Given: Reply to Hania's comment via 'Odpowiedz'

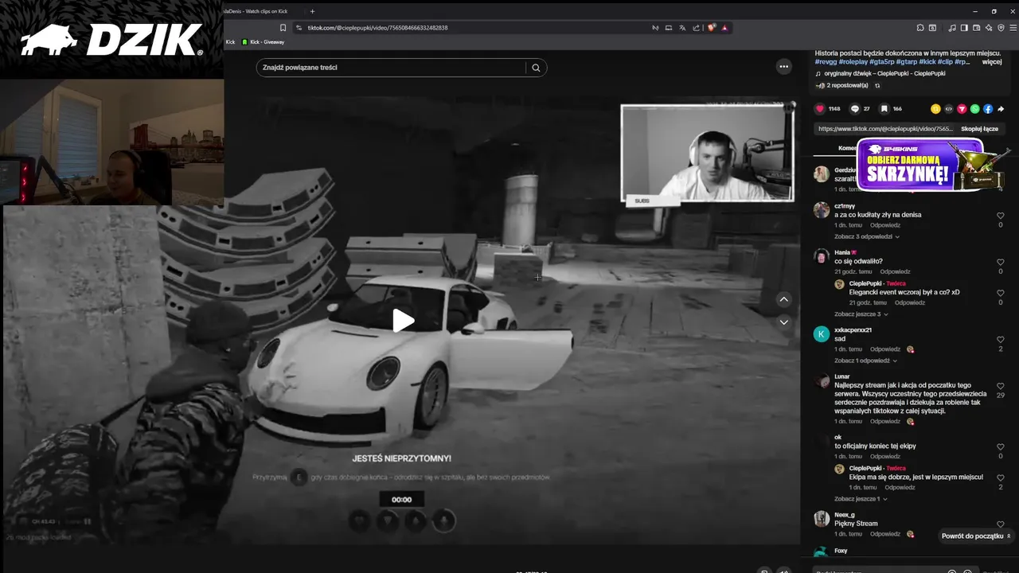Looking at the screenshot, I should (x=895, y=271).
